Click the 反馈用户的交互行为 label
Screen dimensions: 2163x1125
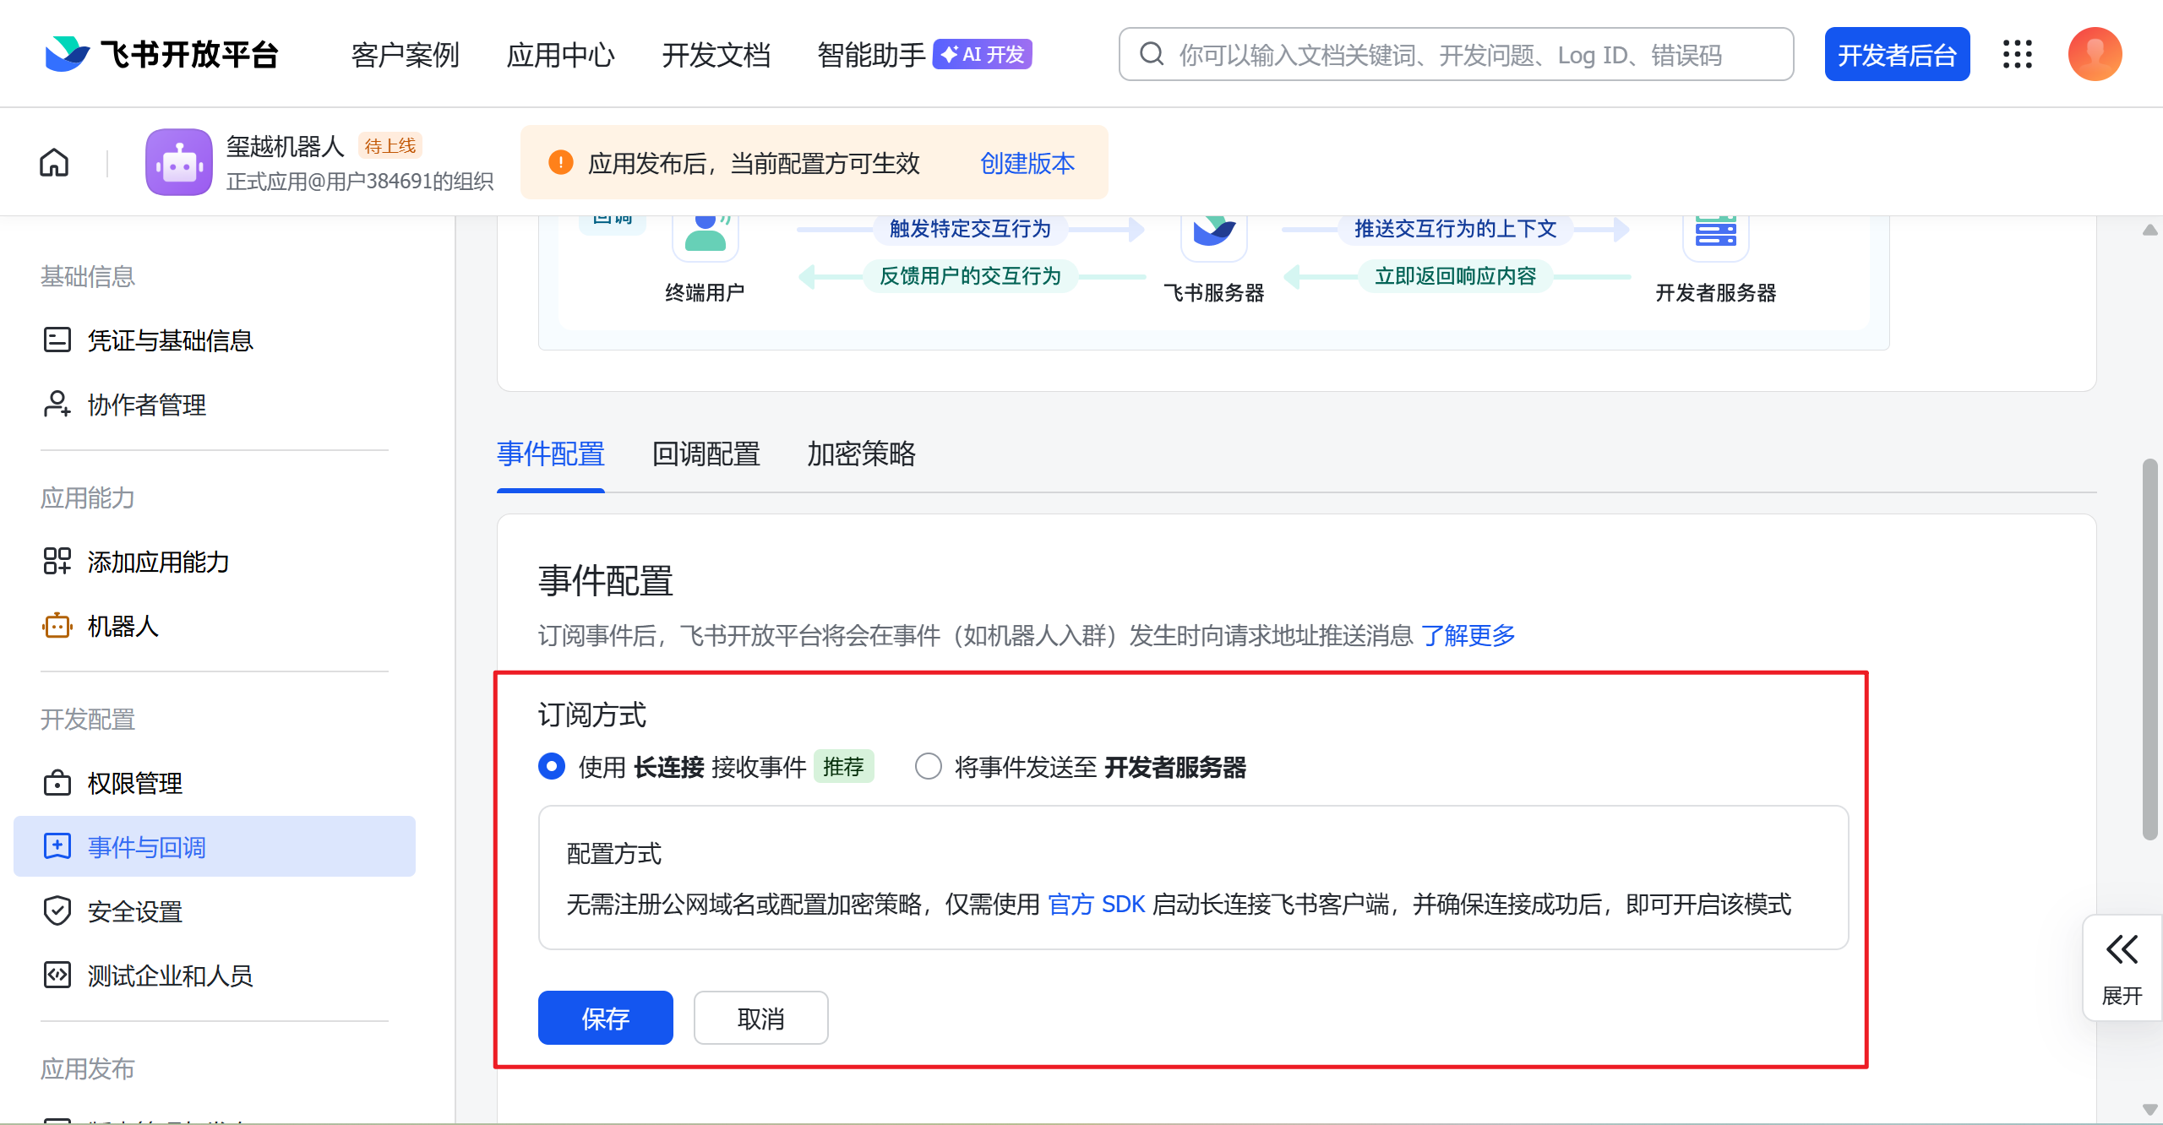(x=970, y=276)
